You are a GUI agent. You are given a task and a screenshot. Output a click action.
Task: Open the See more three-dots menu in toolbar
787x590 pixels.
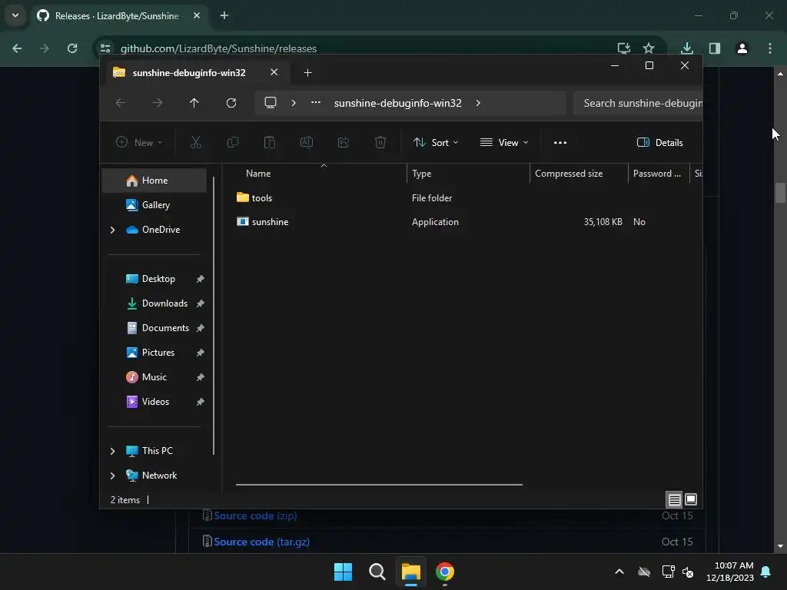coord(560,142)
